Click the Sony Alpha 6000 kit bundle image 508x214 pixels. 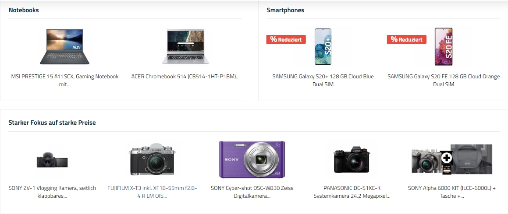[452, 159]
